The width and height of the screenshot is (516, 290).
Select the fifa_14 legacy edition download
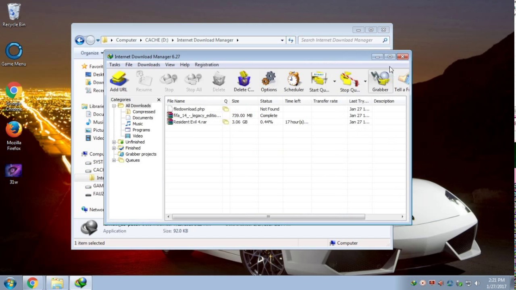(285, 115)
